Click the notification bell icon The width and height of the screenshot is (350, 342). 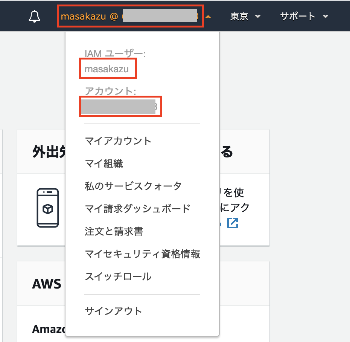35,16
